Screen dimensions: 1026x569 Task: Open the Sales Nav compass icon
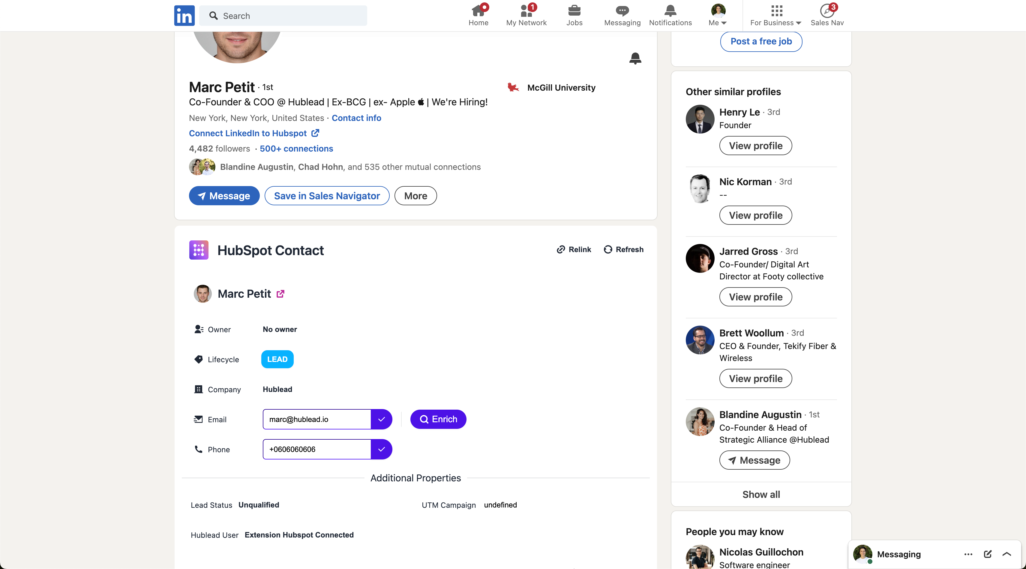click(x=827, y=11)
